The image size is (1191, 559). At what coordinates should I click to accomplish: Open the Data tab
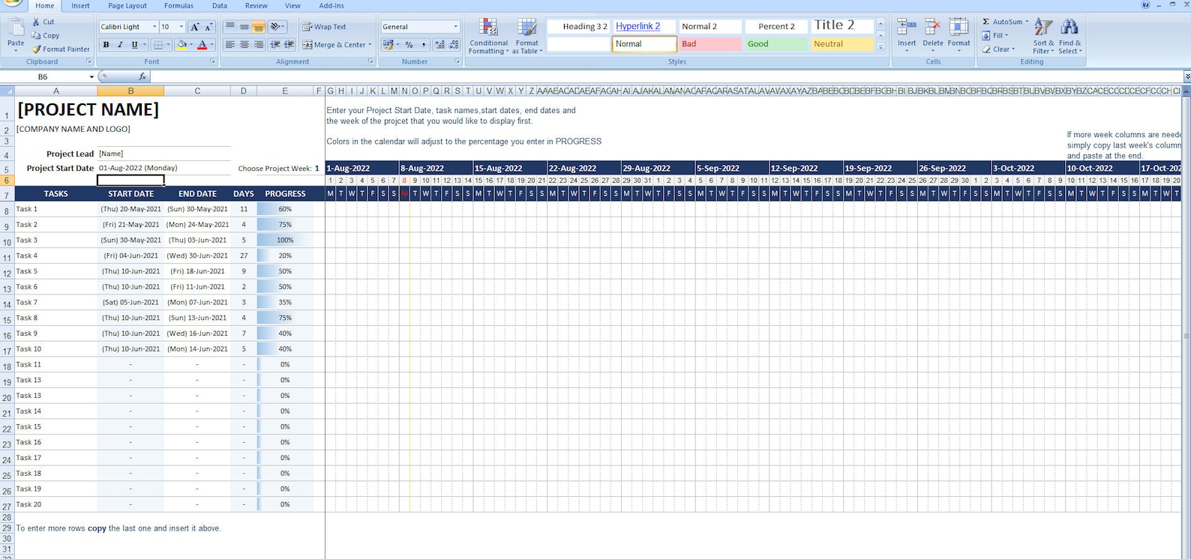[x=219, y=5]
